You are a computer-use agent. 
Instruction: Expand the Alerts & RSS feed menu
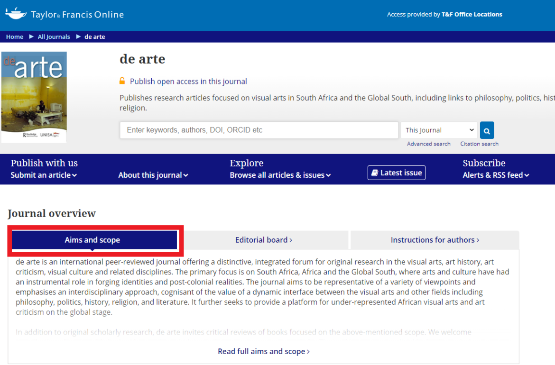click(496, 175)
